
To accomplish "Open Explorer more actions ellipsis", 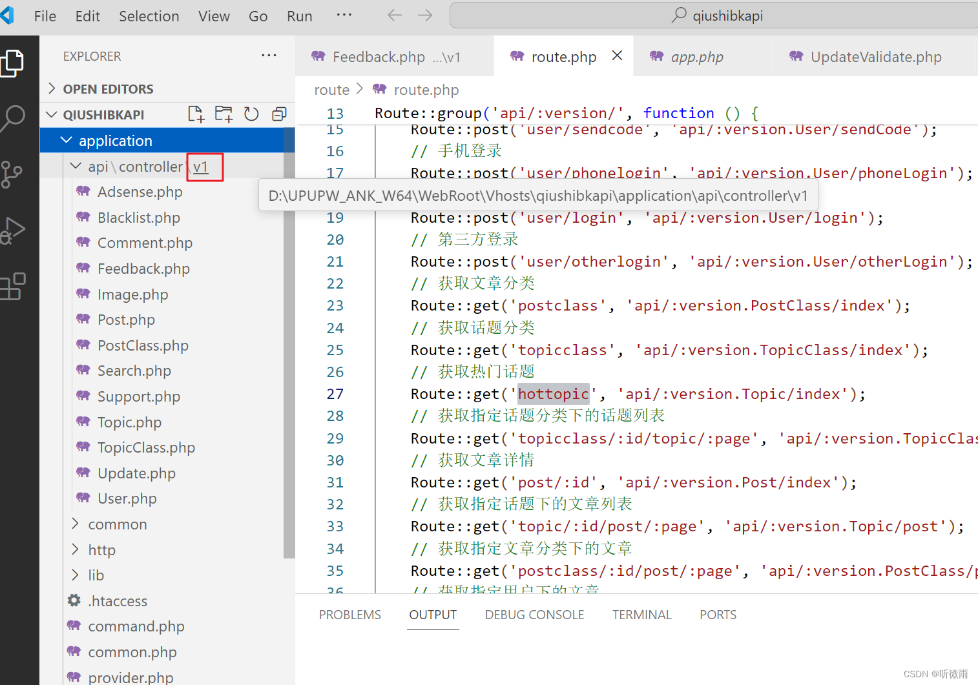I will [269, 56].
